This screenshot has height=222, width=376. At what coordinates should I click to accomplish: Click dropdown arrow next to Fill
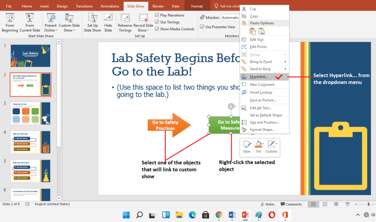[x=263, y=144]
